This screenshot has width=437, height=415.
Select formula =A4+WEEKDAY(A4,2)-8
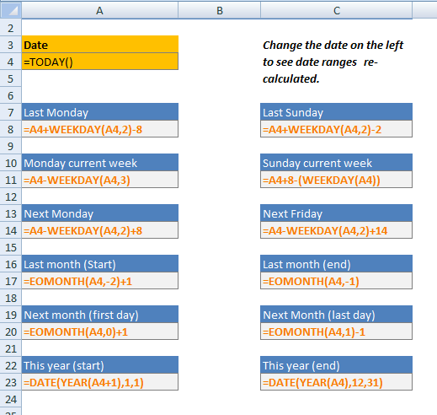[100, 129]
